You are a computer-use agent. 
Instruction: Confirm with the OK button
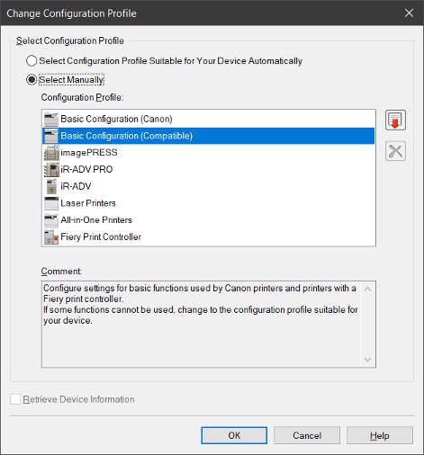pos(234,435)
